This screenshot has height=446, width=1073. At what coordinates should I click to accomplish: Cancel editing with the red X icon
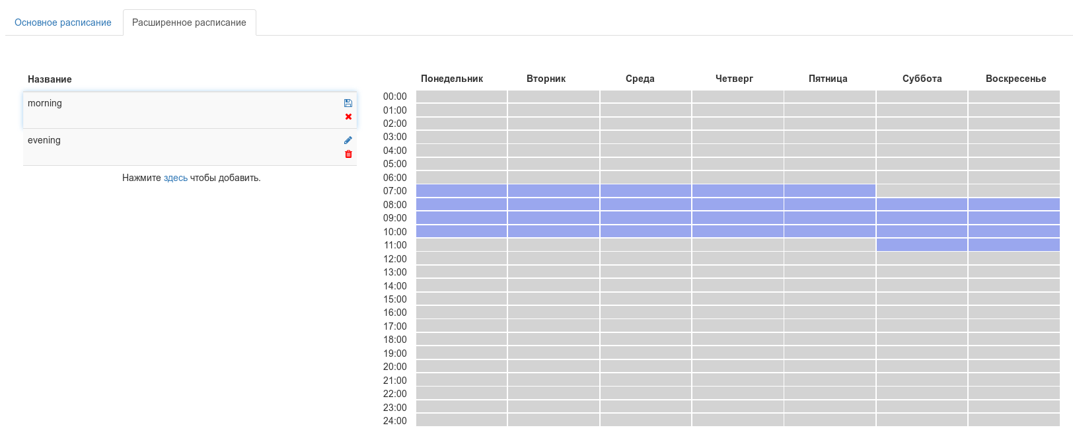348,117
